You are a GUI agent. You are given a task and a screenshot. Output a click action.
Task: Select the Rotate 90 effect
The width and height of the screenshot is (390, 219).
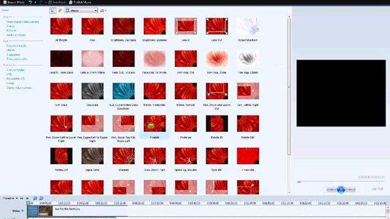217,123
